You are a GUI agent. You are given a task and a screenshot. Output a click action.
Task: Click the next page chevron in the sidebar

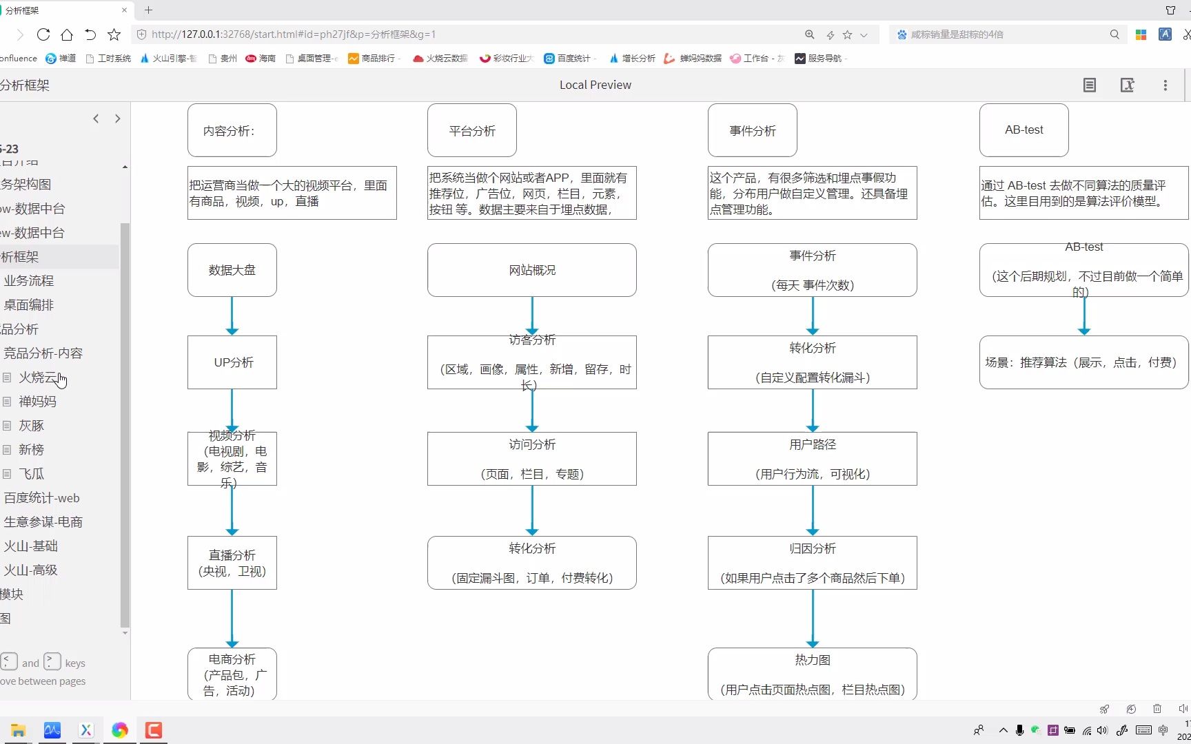[x=118, y=118]
